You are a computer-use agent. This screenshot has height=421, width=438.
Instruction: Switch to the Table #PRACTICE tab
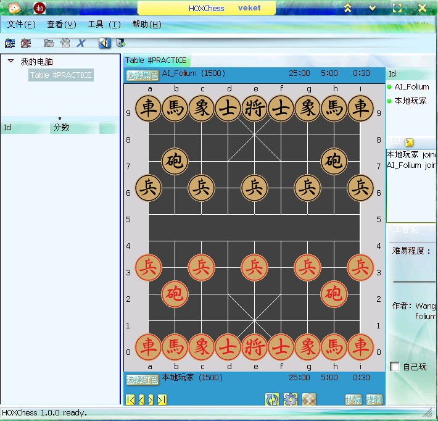156,60
